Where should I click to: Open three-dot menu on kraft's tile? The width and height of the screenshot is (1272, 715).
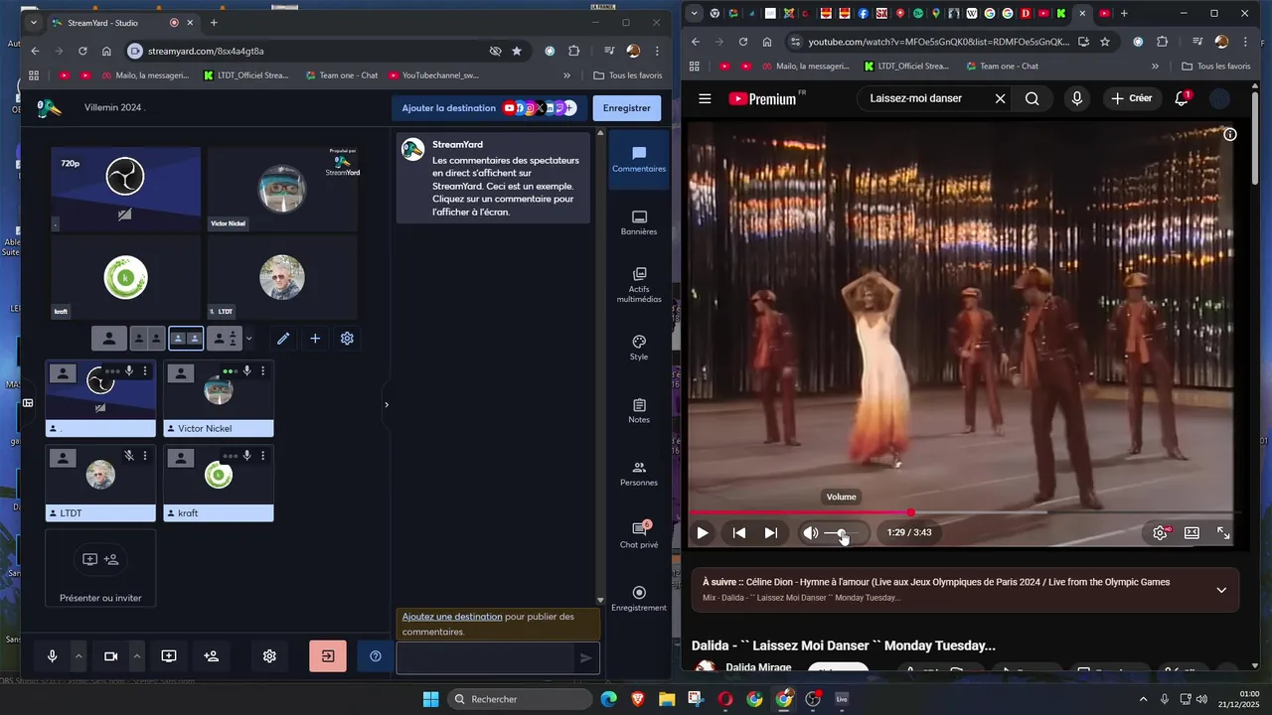[262, 456]
